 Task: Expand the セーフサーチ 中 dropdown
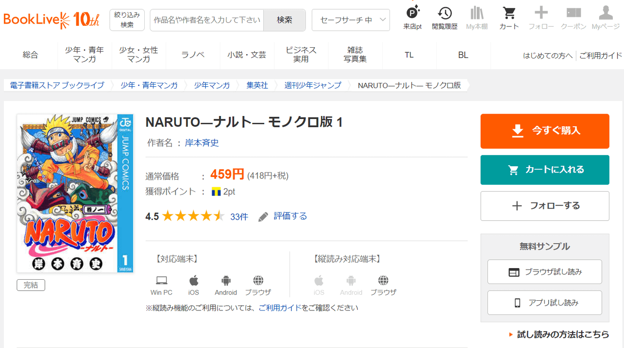pos(351,20)
